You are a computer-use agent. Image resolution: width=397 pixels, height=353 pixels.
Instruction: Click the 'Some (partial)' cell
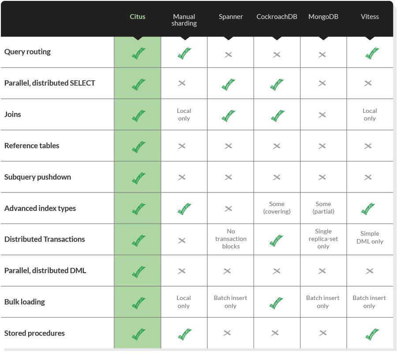click(x=323, y=208)
